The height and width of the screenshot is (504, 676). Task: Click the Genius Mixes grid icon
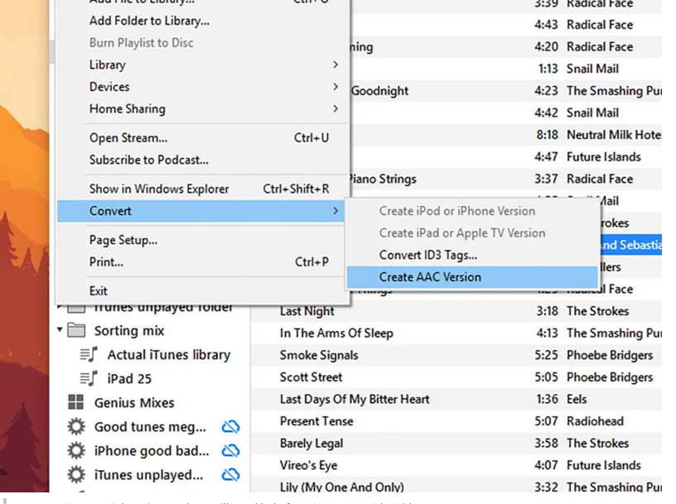tap(76, 402)
